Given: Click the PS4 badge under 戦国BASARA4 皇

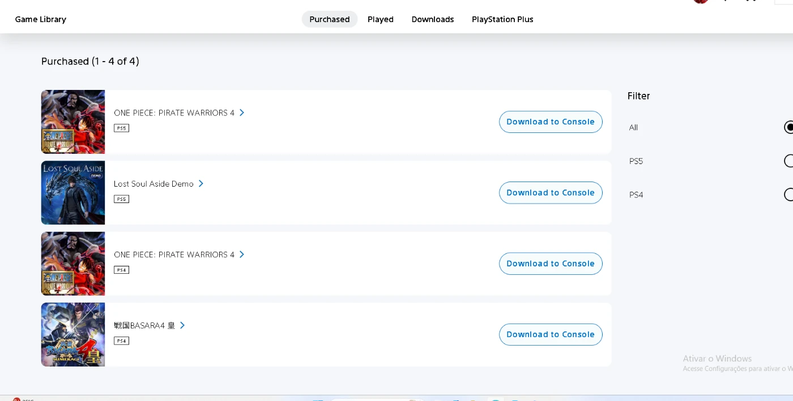Looking at the screenshot, I should (x=121, y=340).
